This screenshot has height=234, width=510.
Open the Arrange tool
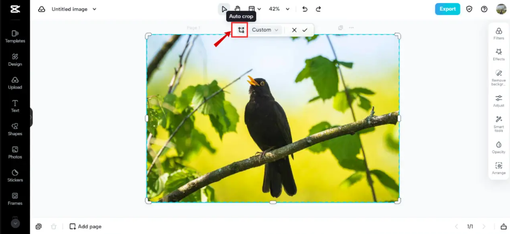pos(499,169)
